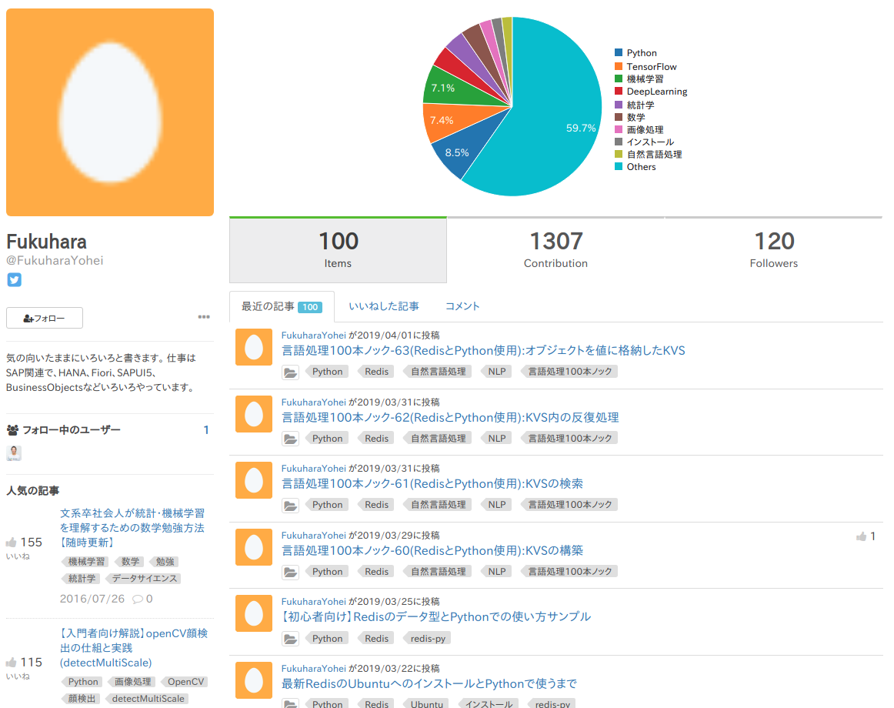Image resolution: width=894 pixels, height=708 pixels.
Task: Click the large egg profile picture
Action: point(110,112)
